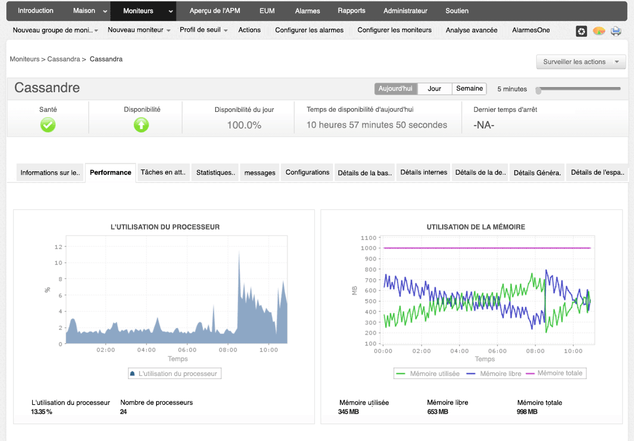Click the world map icon in toolbar

click(598, 31)
